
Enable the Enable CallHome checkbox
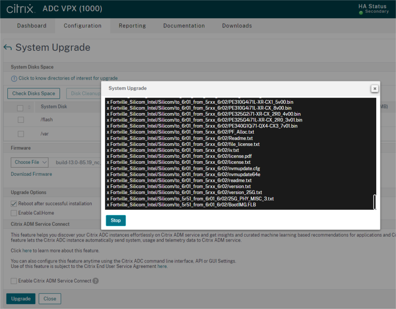(14, 212)
